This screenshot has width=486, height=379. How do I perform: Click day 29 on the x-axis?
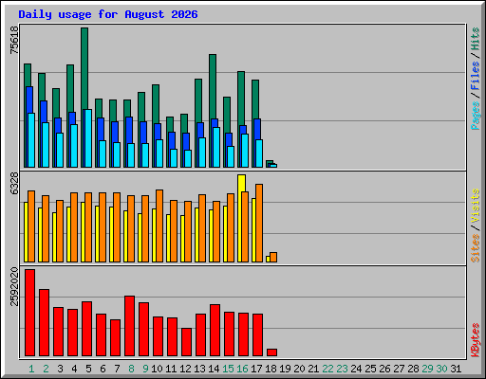coord(427,369)
